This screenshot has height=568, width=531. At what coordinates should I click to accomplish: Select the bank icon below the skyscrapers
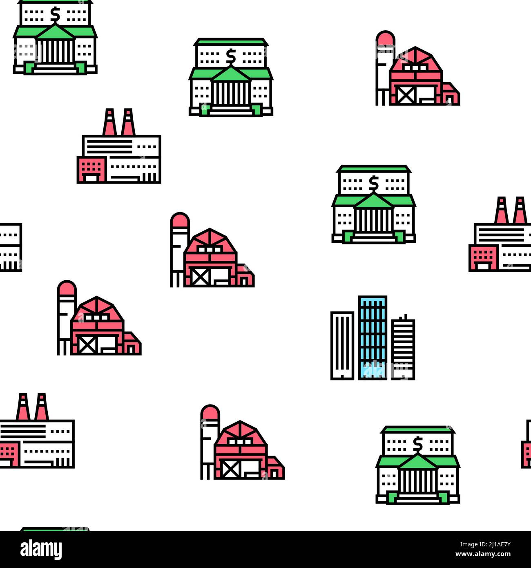418,465
